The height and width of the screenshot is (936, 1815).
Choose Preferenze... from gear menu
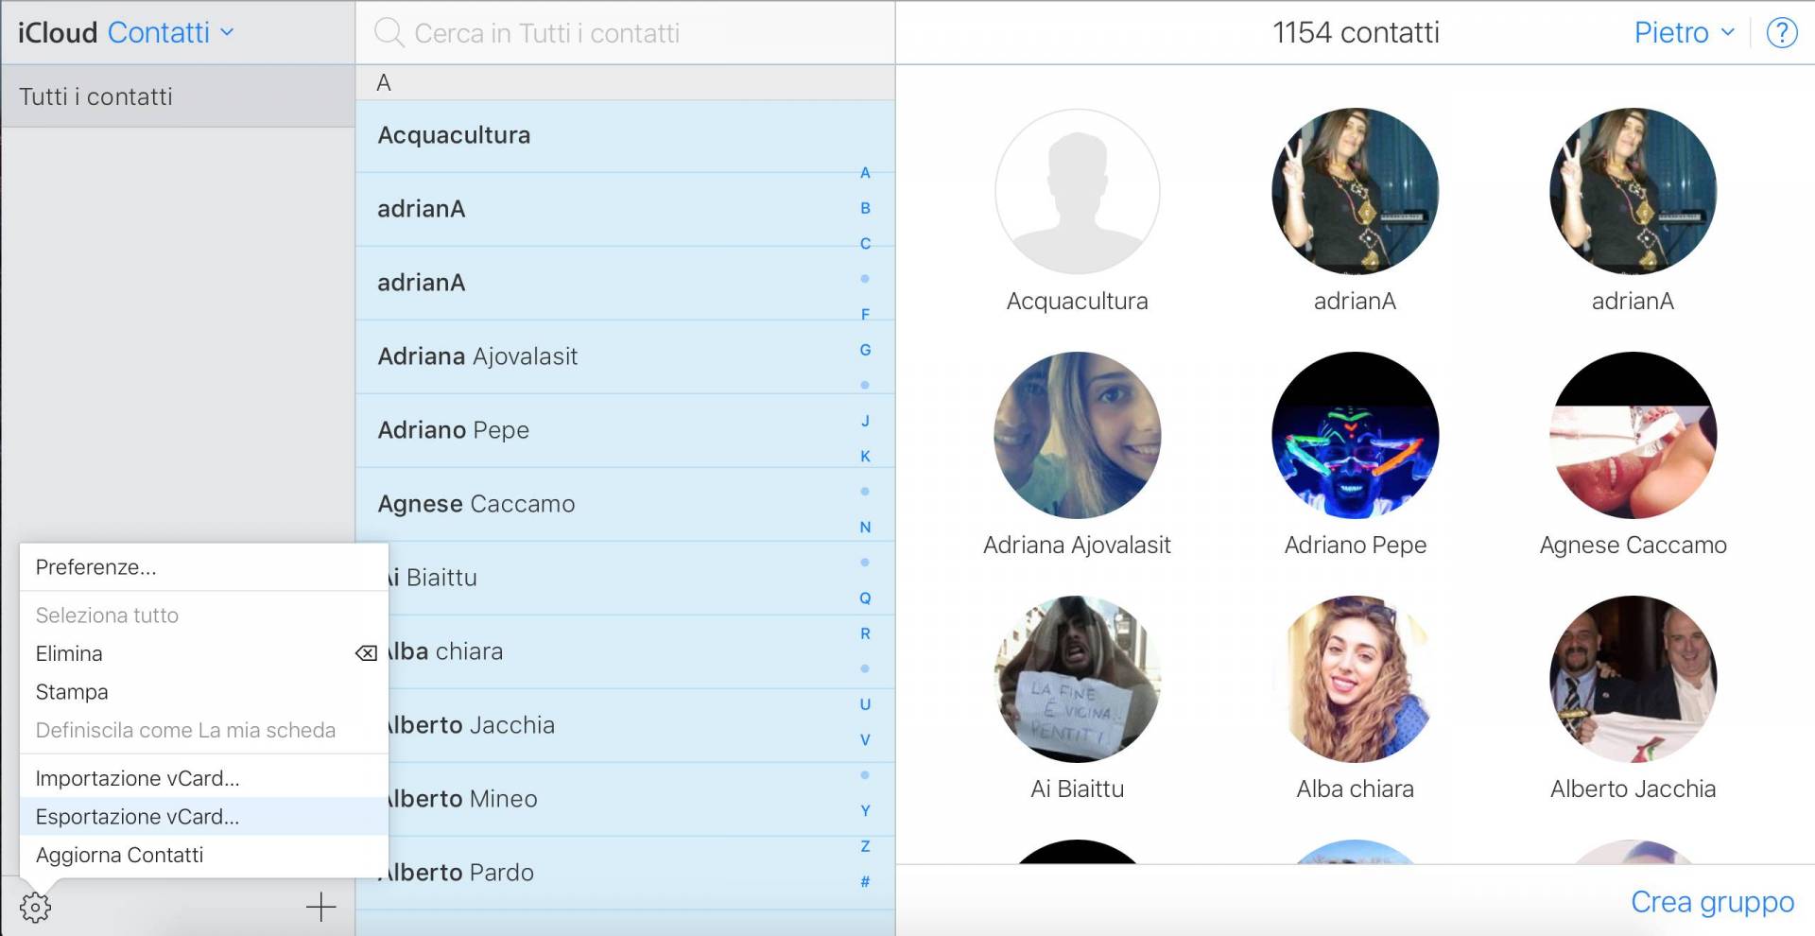(x=204, y=567)
